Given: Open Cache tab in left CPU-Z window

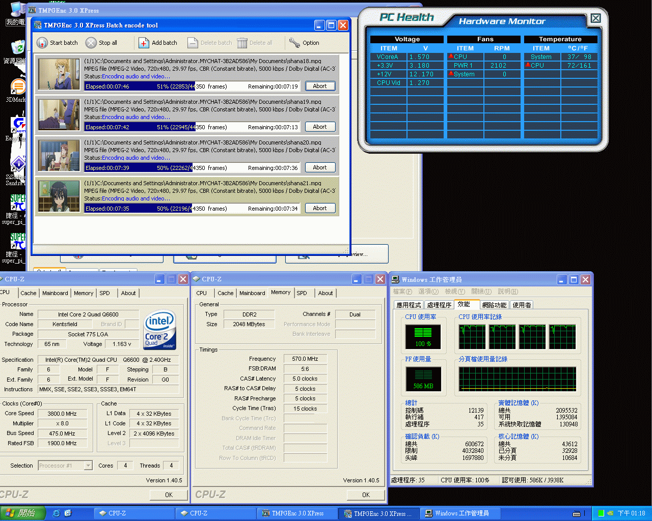Looking at the screenshot, I should pos(28,293).
